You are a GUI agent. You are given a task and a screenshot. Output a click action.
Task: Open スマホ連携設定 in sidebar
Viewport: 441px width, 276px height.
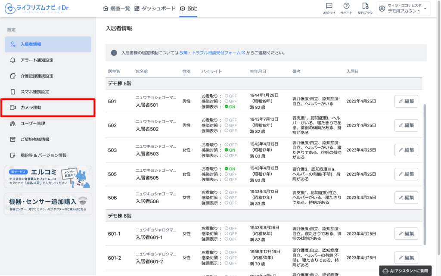click(35, 92)
